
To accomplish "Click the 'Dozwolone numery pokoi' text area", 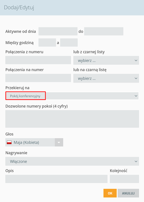I will [72, 119].
